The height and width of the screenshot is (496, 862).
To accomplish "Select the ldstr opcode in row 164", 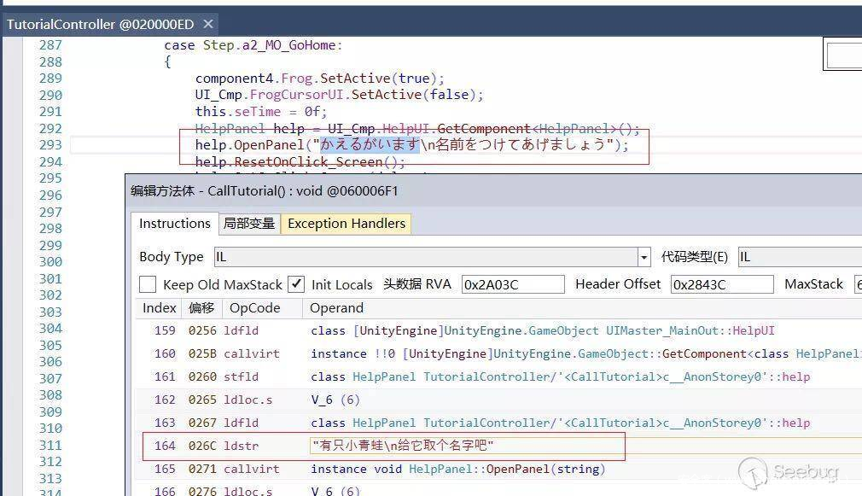I will (x=241, y=446).
